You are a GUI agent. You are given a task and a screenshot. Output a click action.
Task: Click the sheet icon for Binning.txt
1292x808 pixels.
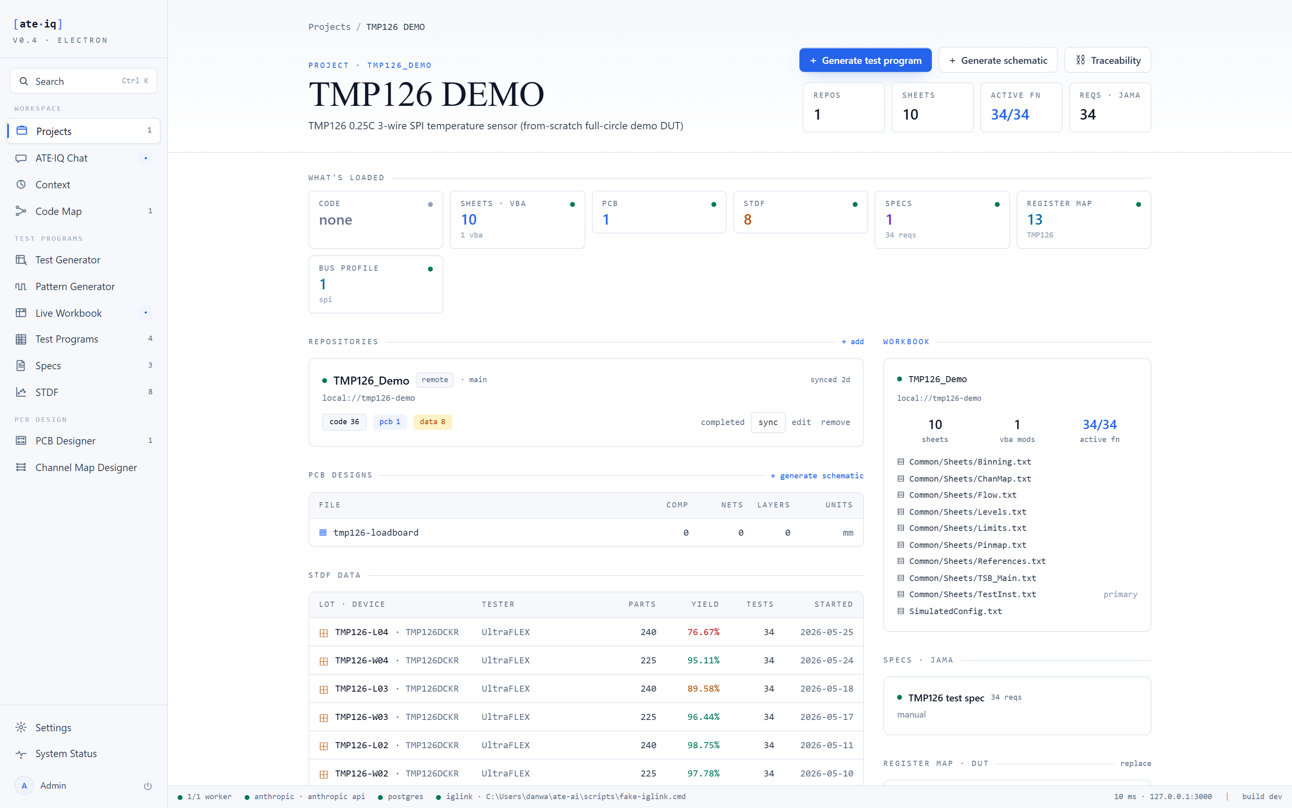click(x=901, y=462)
